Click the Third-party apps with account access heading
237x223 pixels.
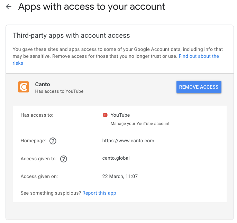coord(71,35)
